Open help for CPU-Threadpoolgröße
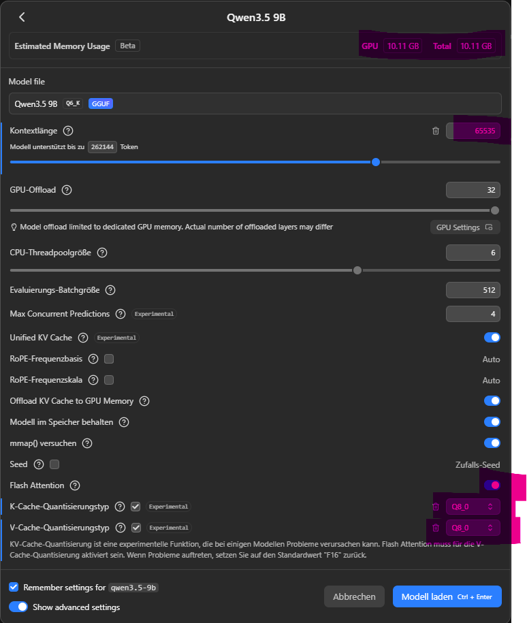 pyautogui.click(x=102, y=253)
